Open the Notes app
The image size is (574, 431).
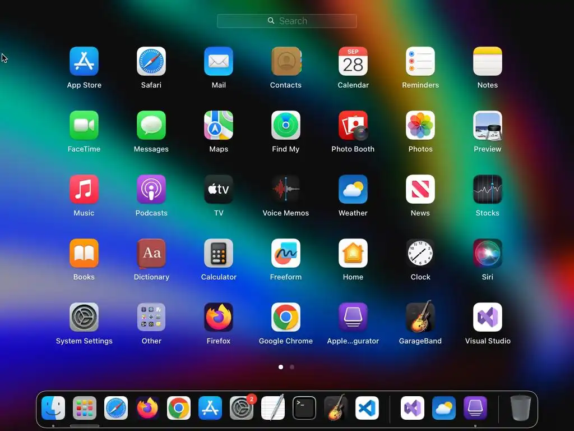[x=488, y=61]
